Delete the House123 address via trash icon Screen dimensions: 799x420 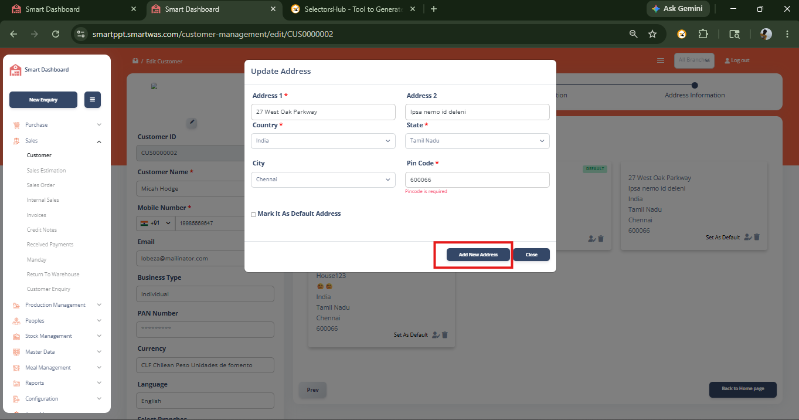click(445, 335)
